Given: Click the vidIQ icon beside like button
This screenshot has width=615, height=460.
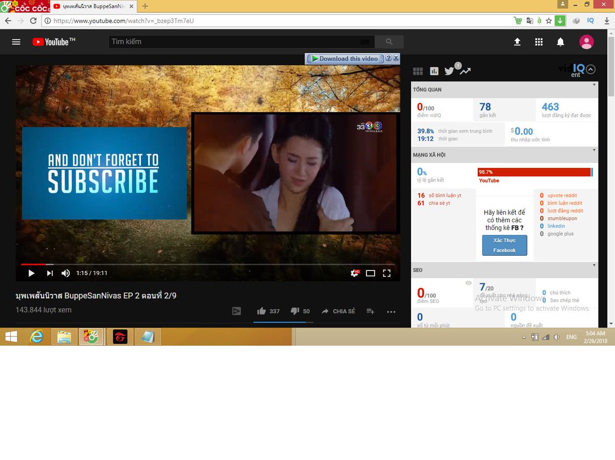Looking at the screenshot, I should click(236, 311).
